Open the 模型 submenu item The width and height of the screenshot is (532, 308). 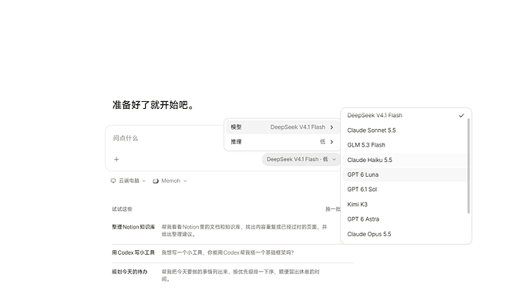pos(282,127)
